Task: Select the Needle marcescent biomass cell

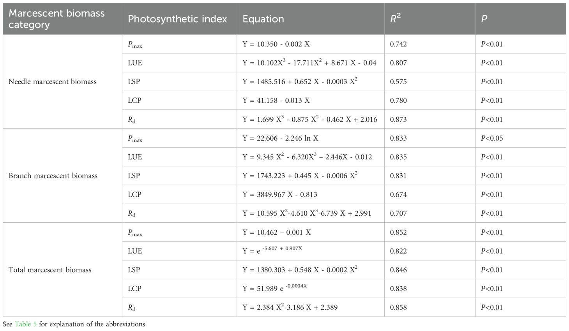Action: pos(52,81)
